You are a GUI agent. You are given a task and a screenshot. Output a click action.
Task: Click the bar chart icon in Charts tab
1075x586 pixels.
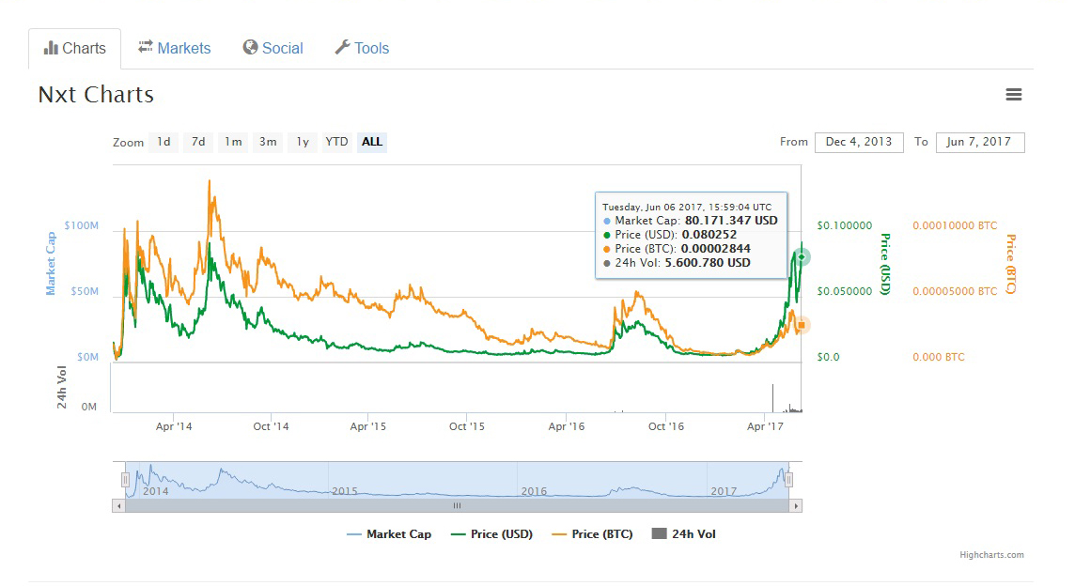[51, 47]
